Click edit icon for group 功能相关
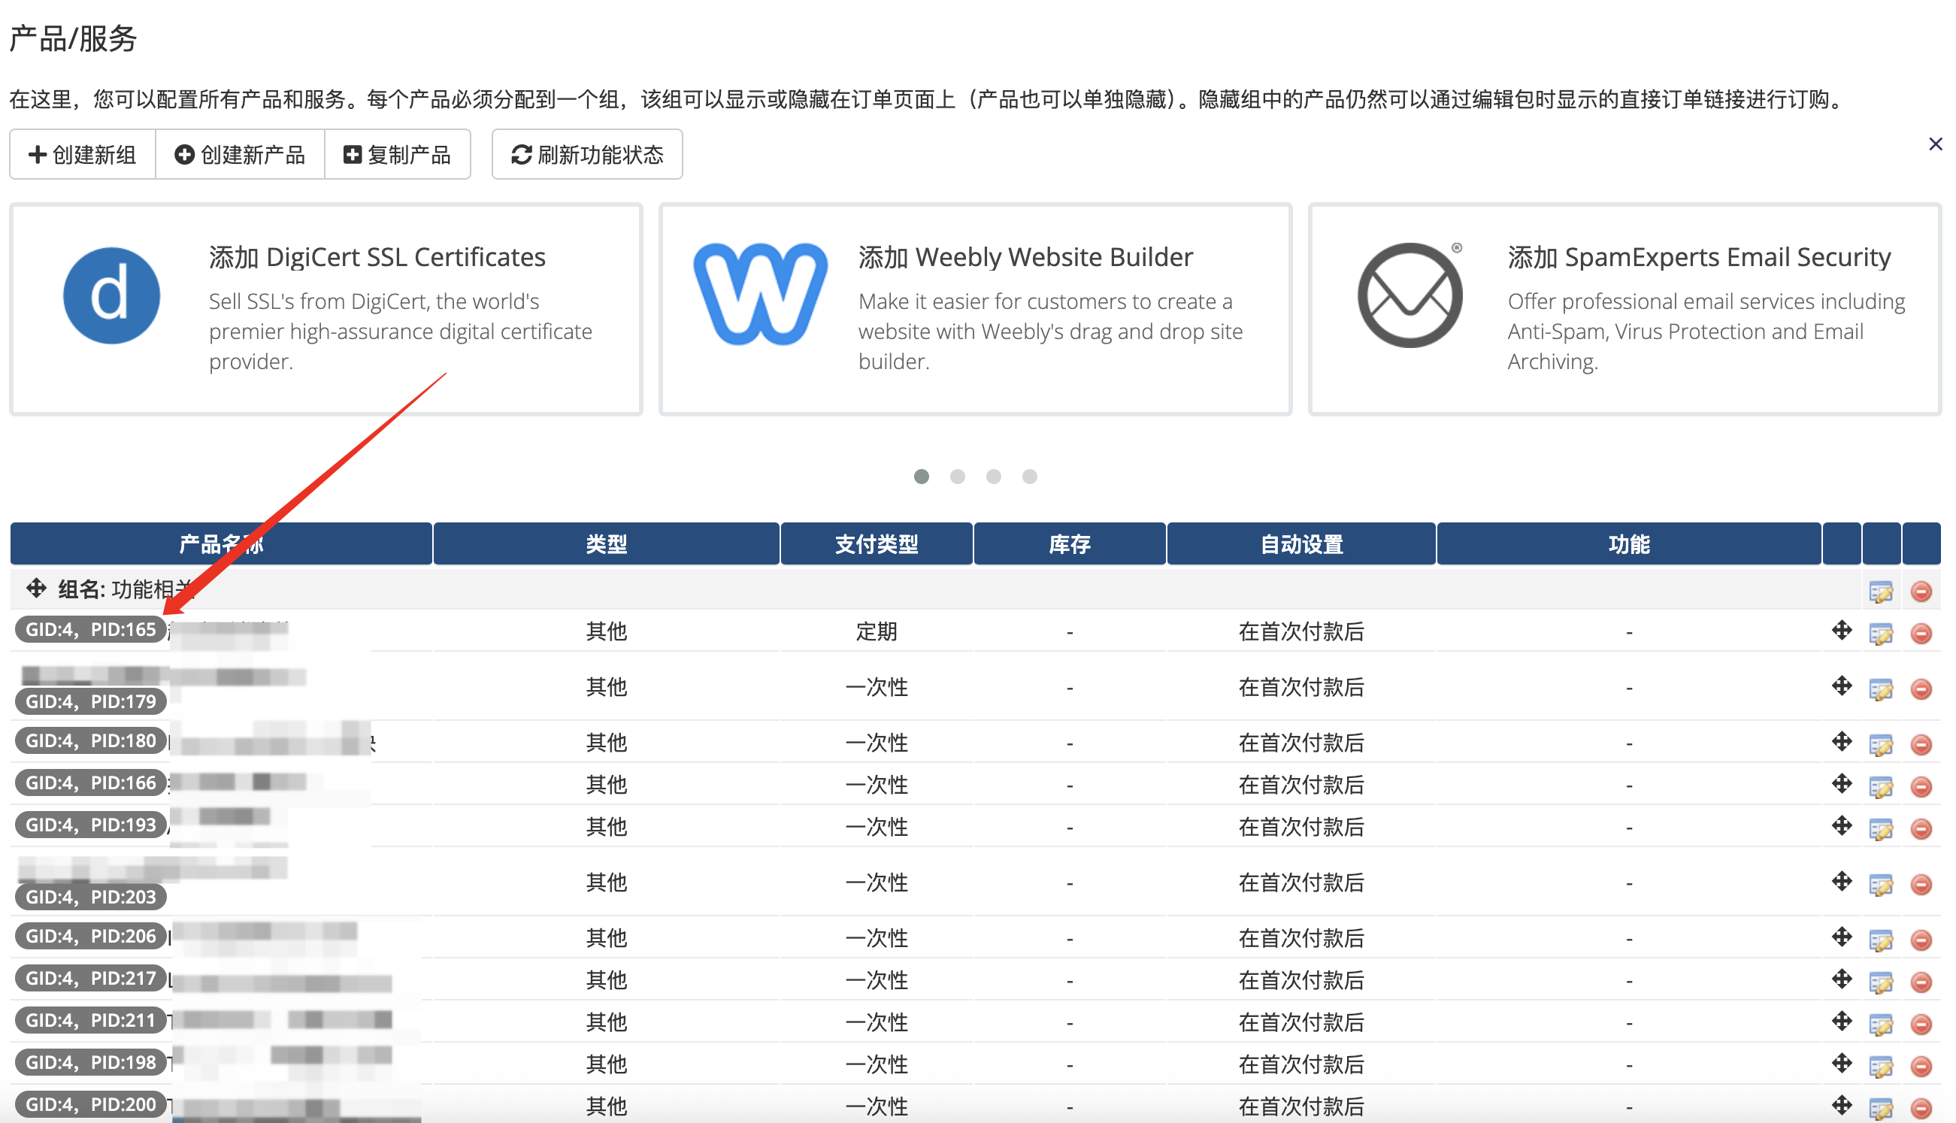The image size is (1956, 1123). tap(1880, 592)
